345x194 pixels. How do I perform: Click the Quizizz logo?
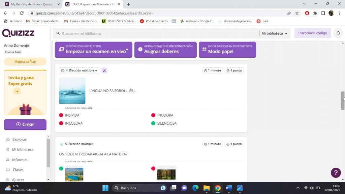click(x=18, y=33)
